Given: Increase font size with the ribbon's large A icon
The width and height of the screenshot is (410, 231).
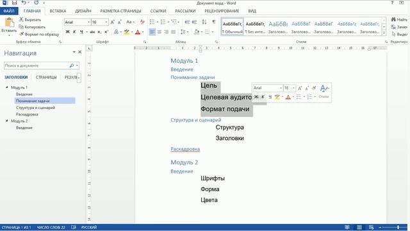Looking at the screenshot, I should 113,22.
